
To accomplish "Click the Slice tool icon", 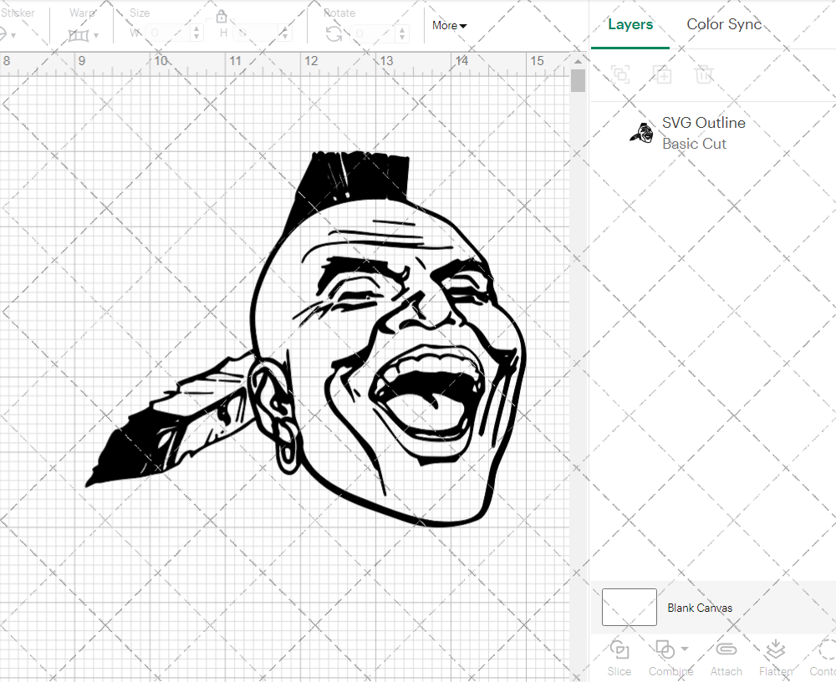I will pos(619,650).
